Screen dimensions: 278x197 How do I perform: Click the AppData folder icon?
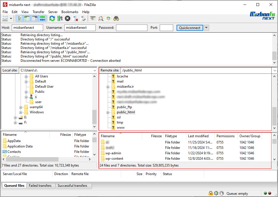pos(5,141)
